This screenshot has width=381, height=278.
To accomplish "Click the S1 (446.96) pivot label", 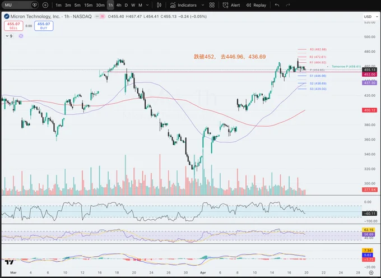I will (x=318, y=76).
